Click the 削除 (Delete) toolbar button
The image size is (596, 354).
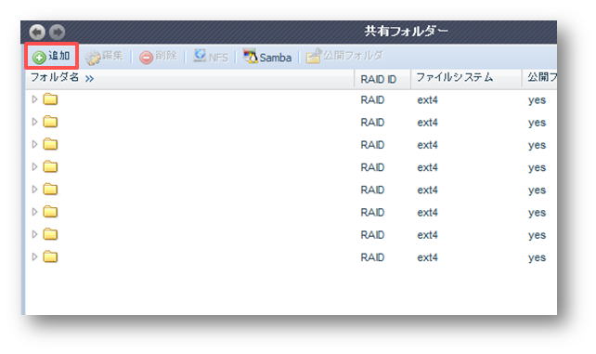pyautogui.click(x=158, y=57)
